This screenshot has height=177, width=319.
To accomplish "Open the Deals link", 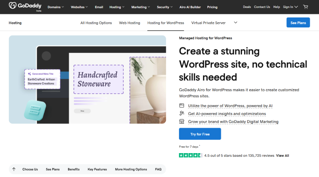I will point(247,7).
